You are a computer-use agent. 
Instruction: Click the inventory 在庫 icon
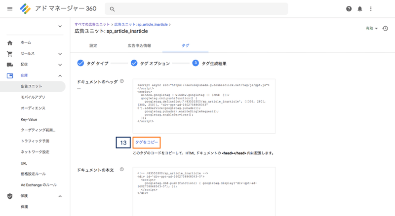click(10, 75)
